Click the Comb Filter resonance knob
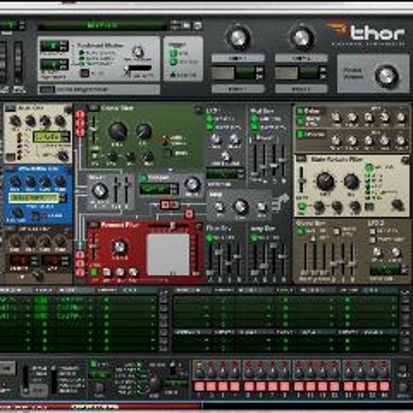 point(144,131)
